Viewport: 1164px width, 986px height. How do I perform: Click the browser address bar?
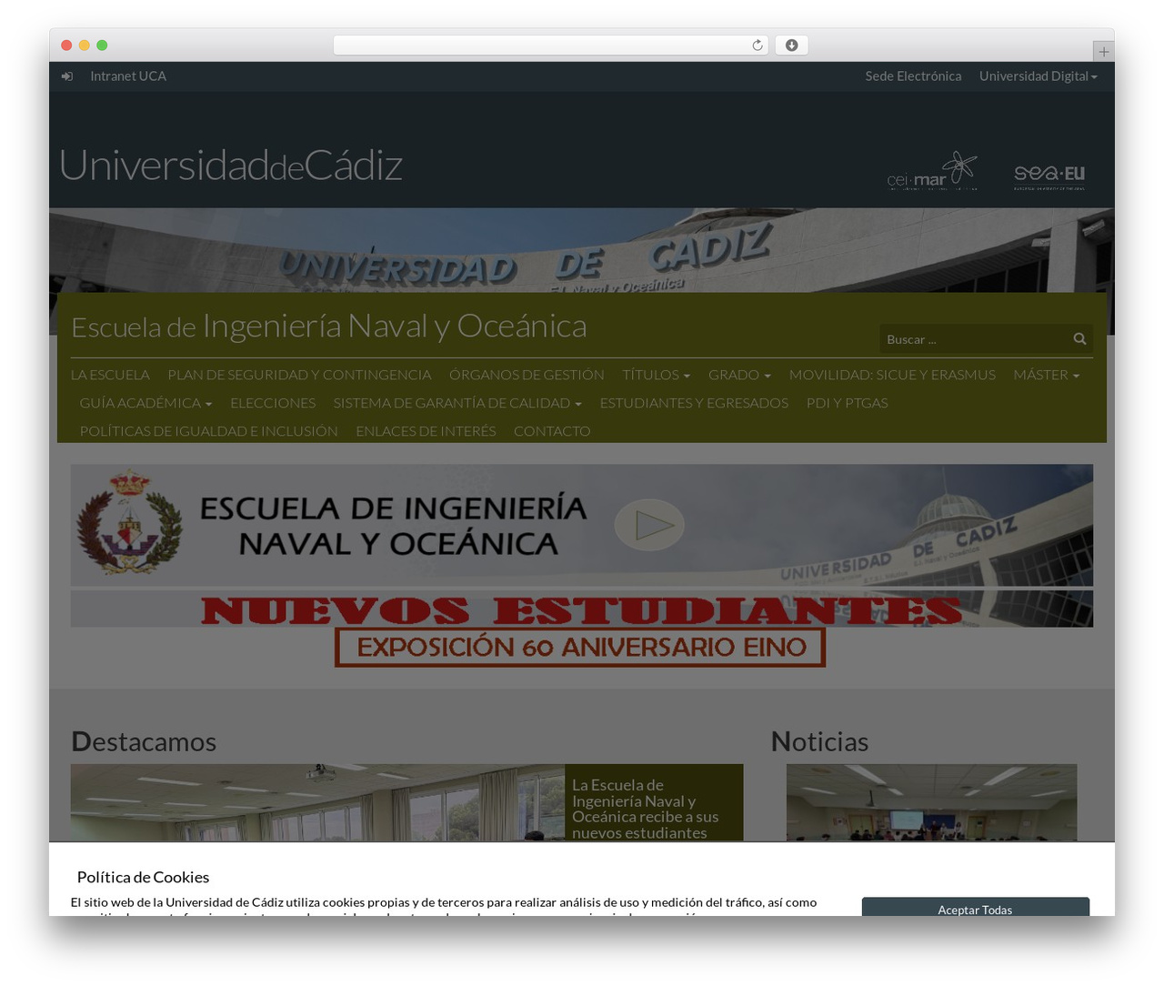coord(551,45)
